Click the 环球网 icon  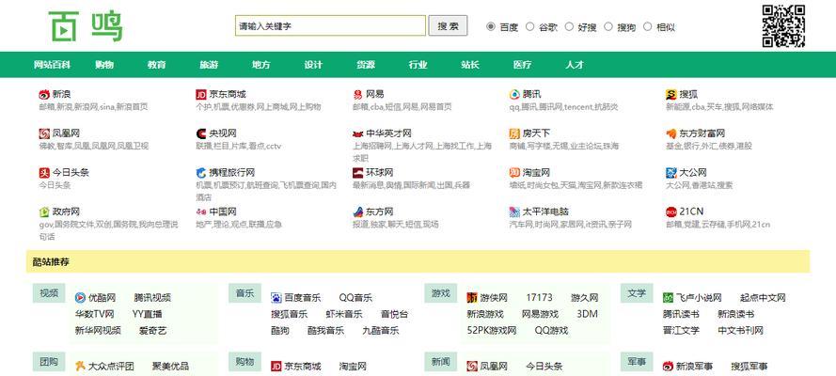click(x=357, y=173)
